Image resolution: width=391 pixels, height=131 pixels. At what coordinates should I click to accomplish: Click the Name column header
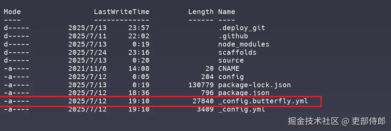[227, 12]
